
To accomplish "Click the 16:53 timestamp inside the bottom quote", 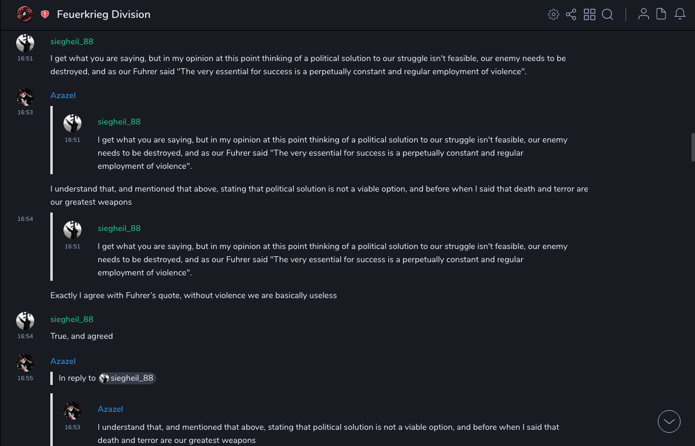I will 72,427.
